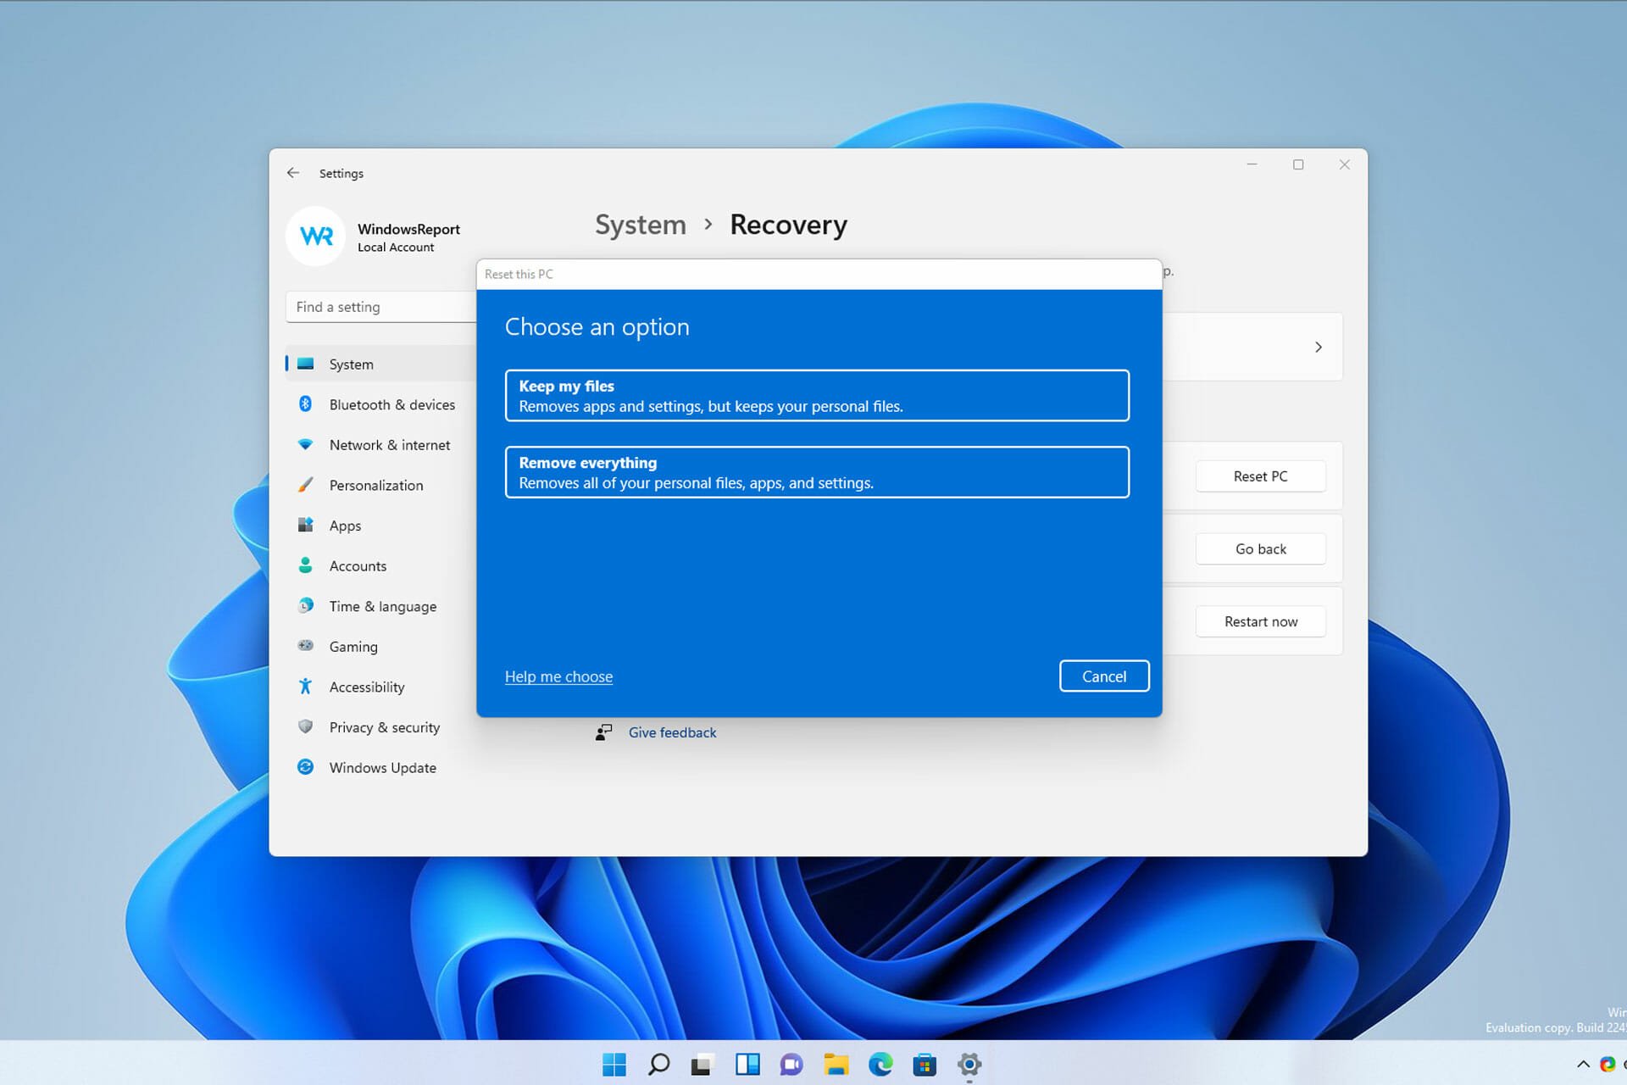1627x1085 pixels.
Task: Click the Time & language clock icon
Action: pos(306,606)
